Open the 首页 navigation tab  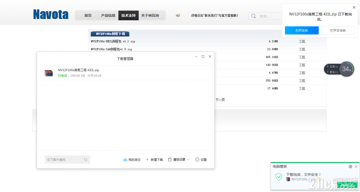pyautogui.click(x=88, y=15)
